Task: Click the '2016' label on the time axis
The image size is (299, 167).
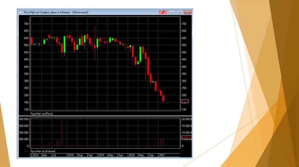Action: [35, 155]
